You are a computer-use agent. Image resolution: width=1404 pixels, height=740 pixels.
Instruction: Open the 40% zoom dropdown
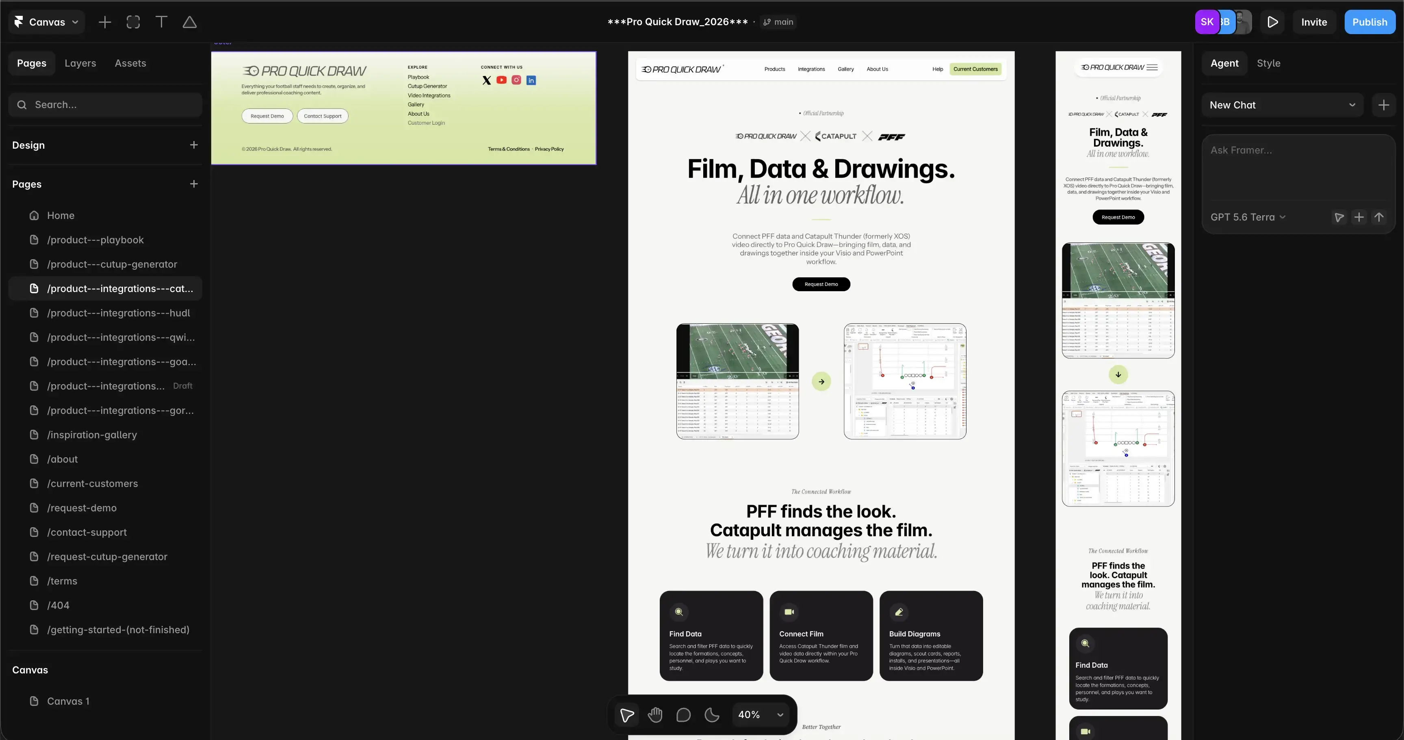[x=761, y=714]
